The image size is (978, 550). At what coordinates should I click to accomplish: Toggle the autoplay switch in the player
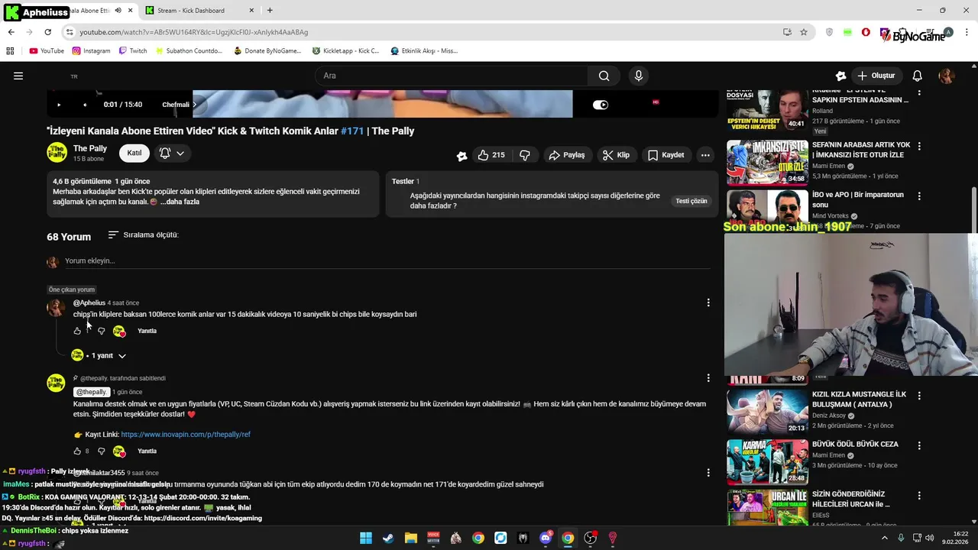(601, 105)
